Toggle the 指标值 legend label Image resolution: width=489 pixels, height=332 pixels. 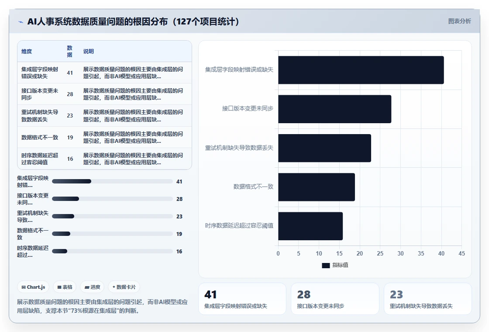pyautogui.click(x=340, y=265)
